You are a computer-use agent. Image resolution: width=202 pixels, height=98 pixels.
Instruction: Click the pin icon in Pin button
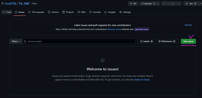point(131,3)
